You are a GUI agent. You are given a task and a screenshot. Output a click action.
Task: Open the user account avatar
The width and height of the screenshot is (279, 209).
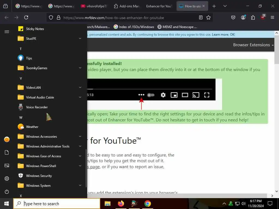coord(7,139)
